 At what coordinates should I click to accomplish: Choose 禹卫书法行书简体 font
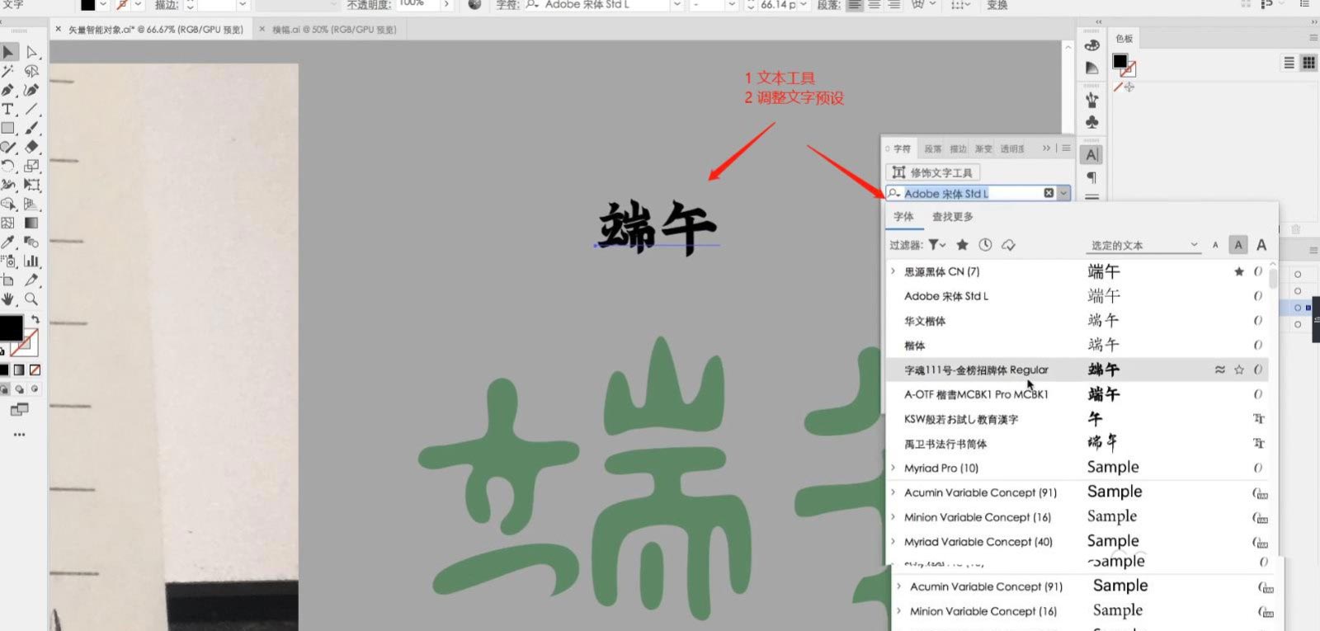[1077, 444]
